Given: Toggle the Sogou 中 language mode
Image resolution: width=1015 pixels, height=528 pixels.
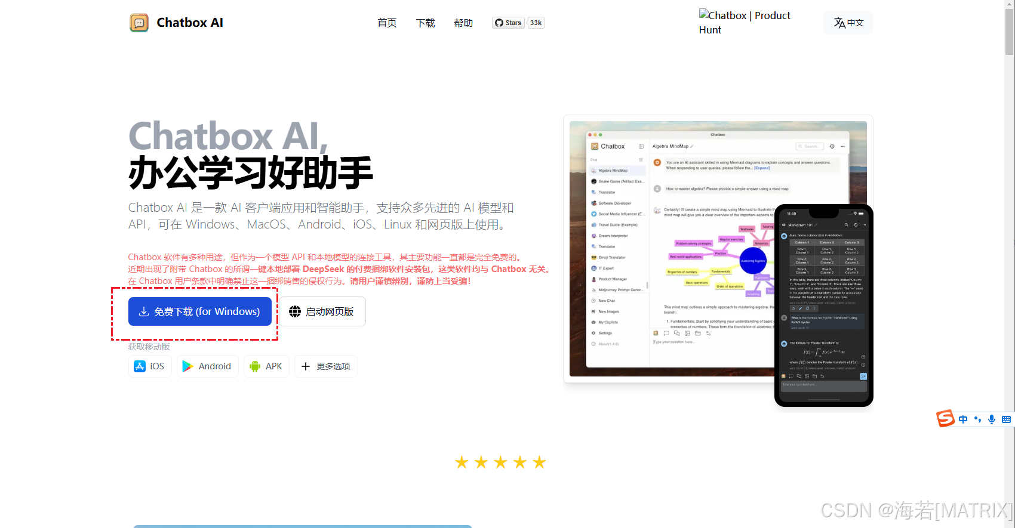Looking at the screenshot, I should click(x=963, y=419).
